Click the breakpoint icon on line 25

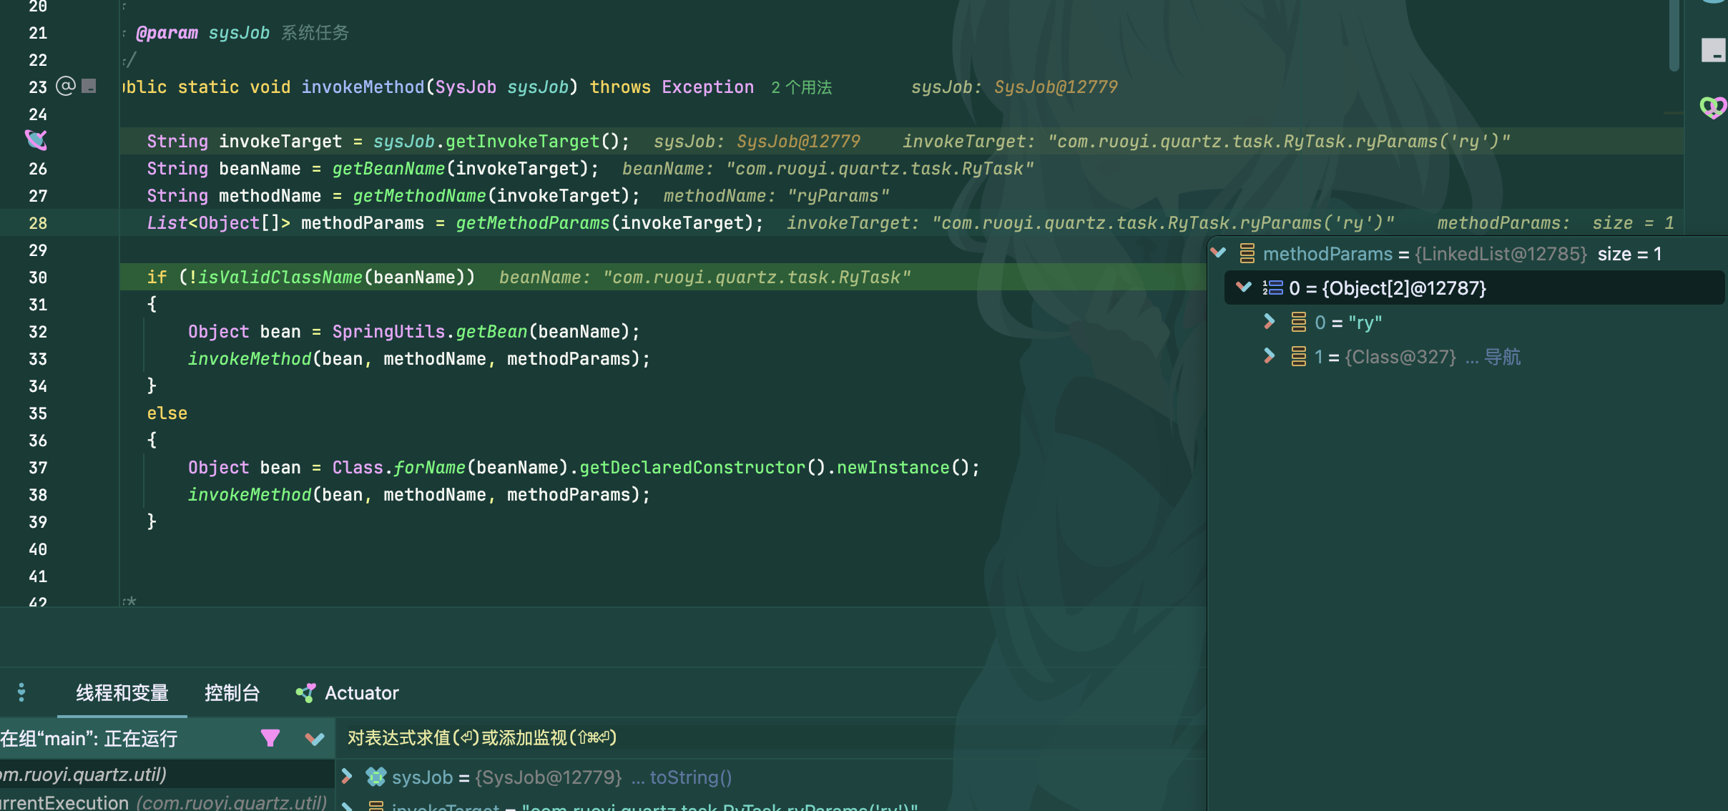[x=36, y=140]
